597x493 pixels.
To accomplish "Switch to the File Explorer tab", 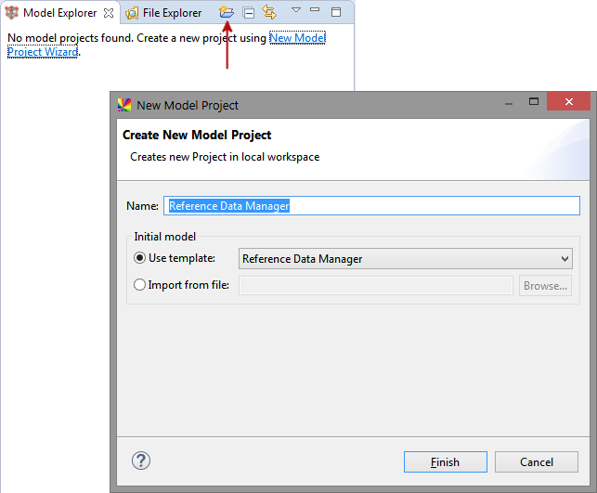I will tap(163, 13).
